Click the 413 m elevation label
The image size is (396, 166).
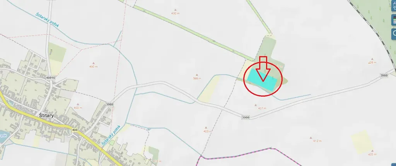point(157,161)
